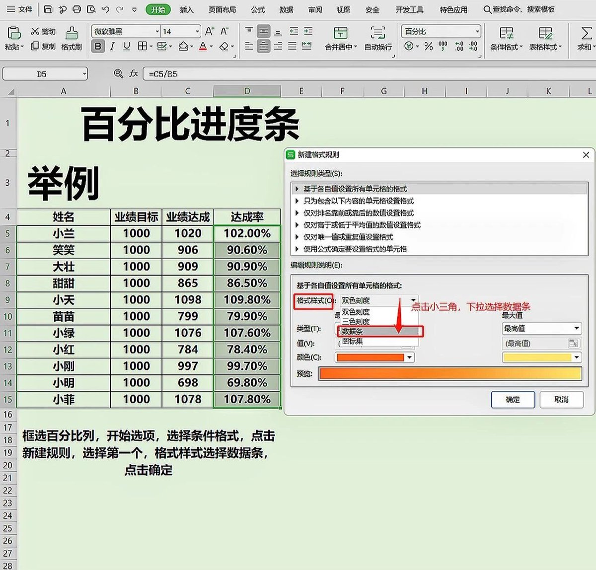Click the increase indent icon
This screenshot has width=596, height=570.
308,31
